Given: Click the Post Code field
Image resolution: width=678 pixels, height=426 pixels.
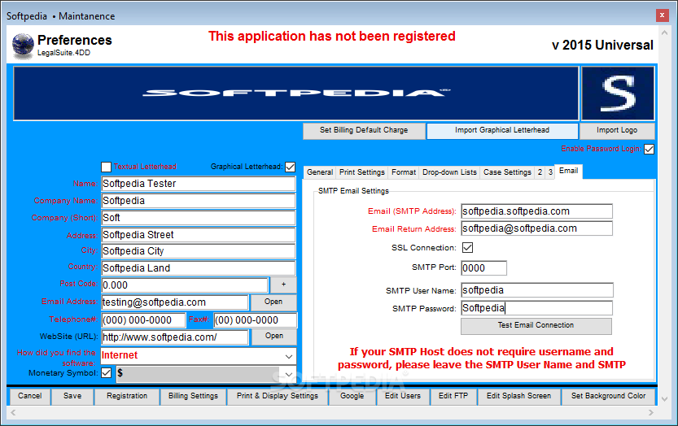Looking at the screenshot, I should [x=185, y=285].
